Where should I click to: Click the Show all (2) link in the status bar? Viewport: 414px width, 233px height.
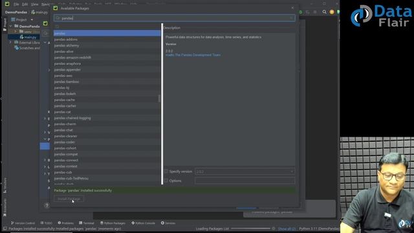click(287, 228)
